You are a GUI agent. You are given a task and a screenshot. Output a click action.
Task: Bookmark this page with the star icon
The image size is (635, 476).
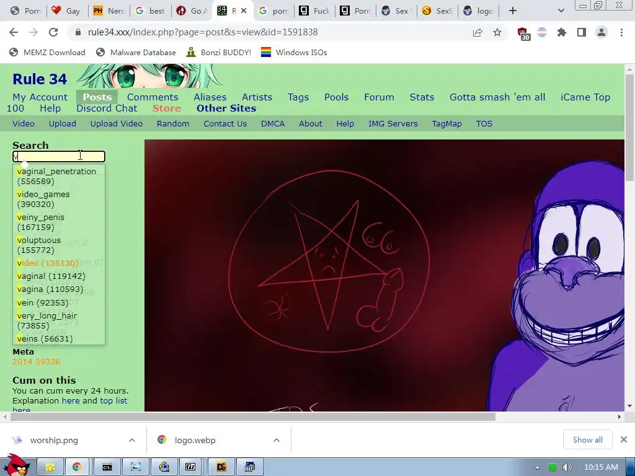coord(497,32)
